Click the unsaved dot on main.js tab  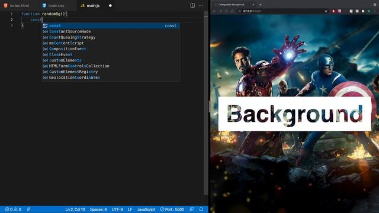click(x=110, y=5)
